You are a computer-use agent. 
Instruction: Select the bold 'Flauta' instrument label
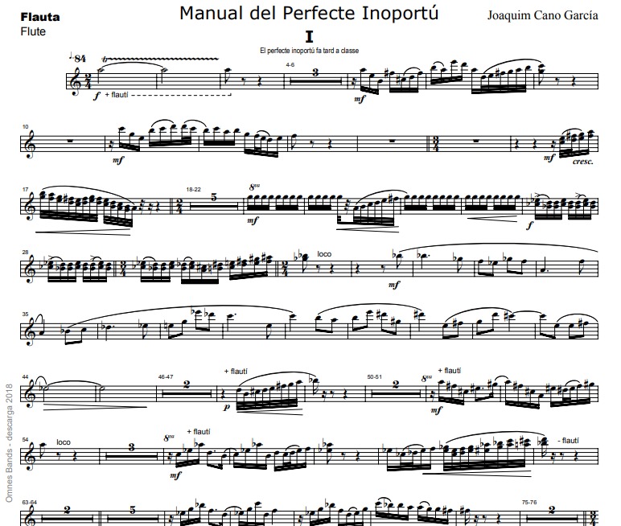(x=40, y=17)
